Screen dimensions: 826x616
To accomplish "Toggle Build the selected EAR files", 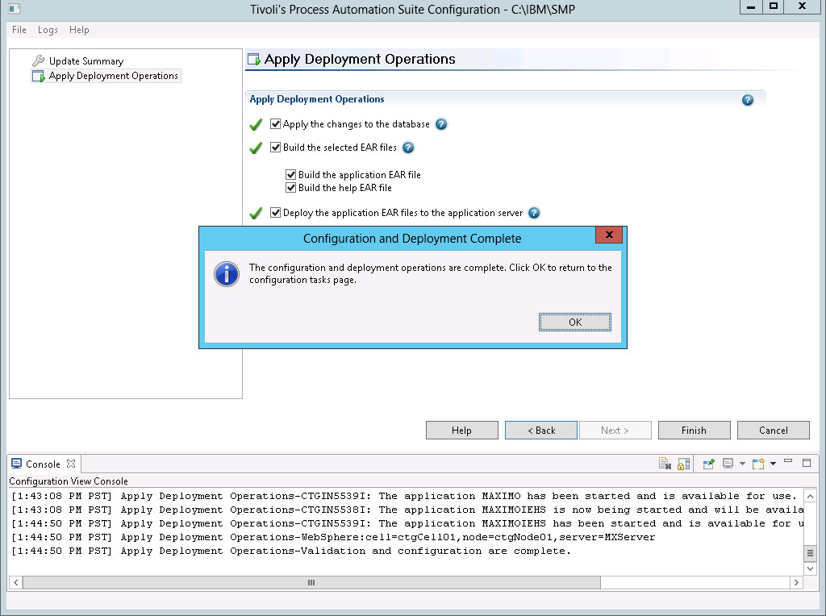I will pyautogui.click(x=276, y=148).
